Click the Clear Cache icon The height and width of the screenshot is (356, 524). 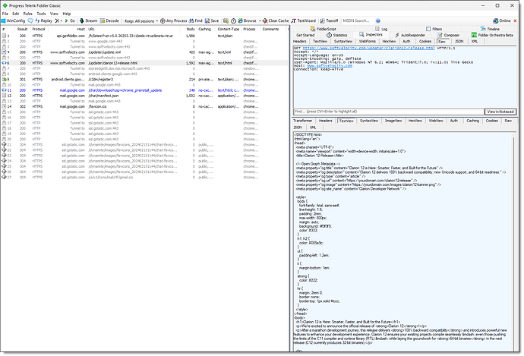264,21
